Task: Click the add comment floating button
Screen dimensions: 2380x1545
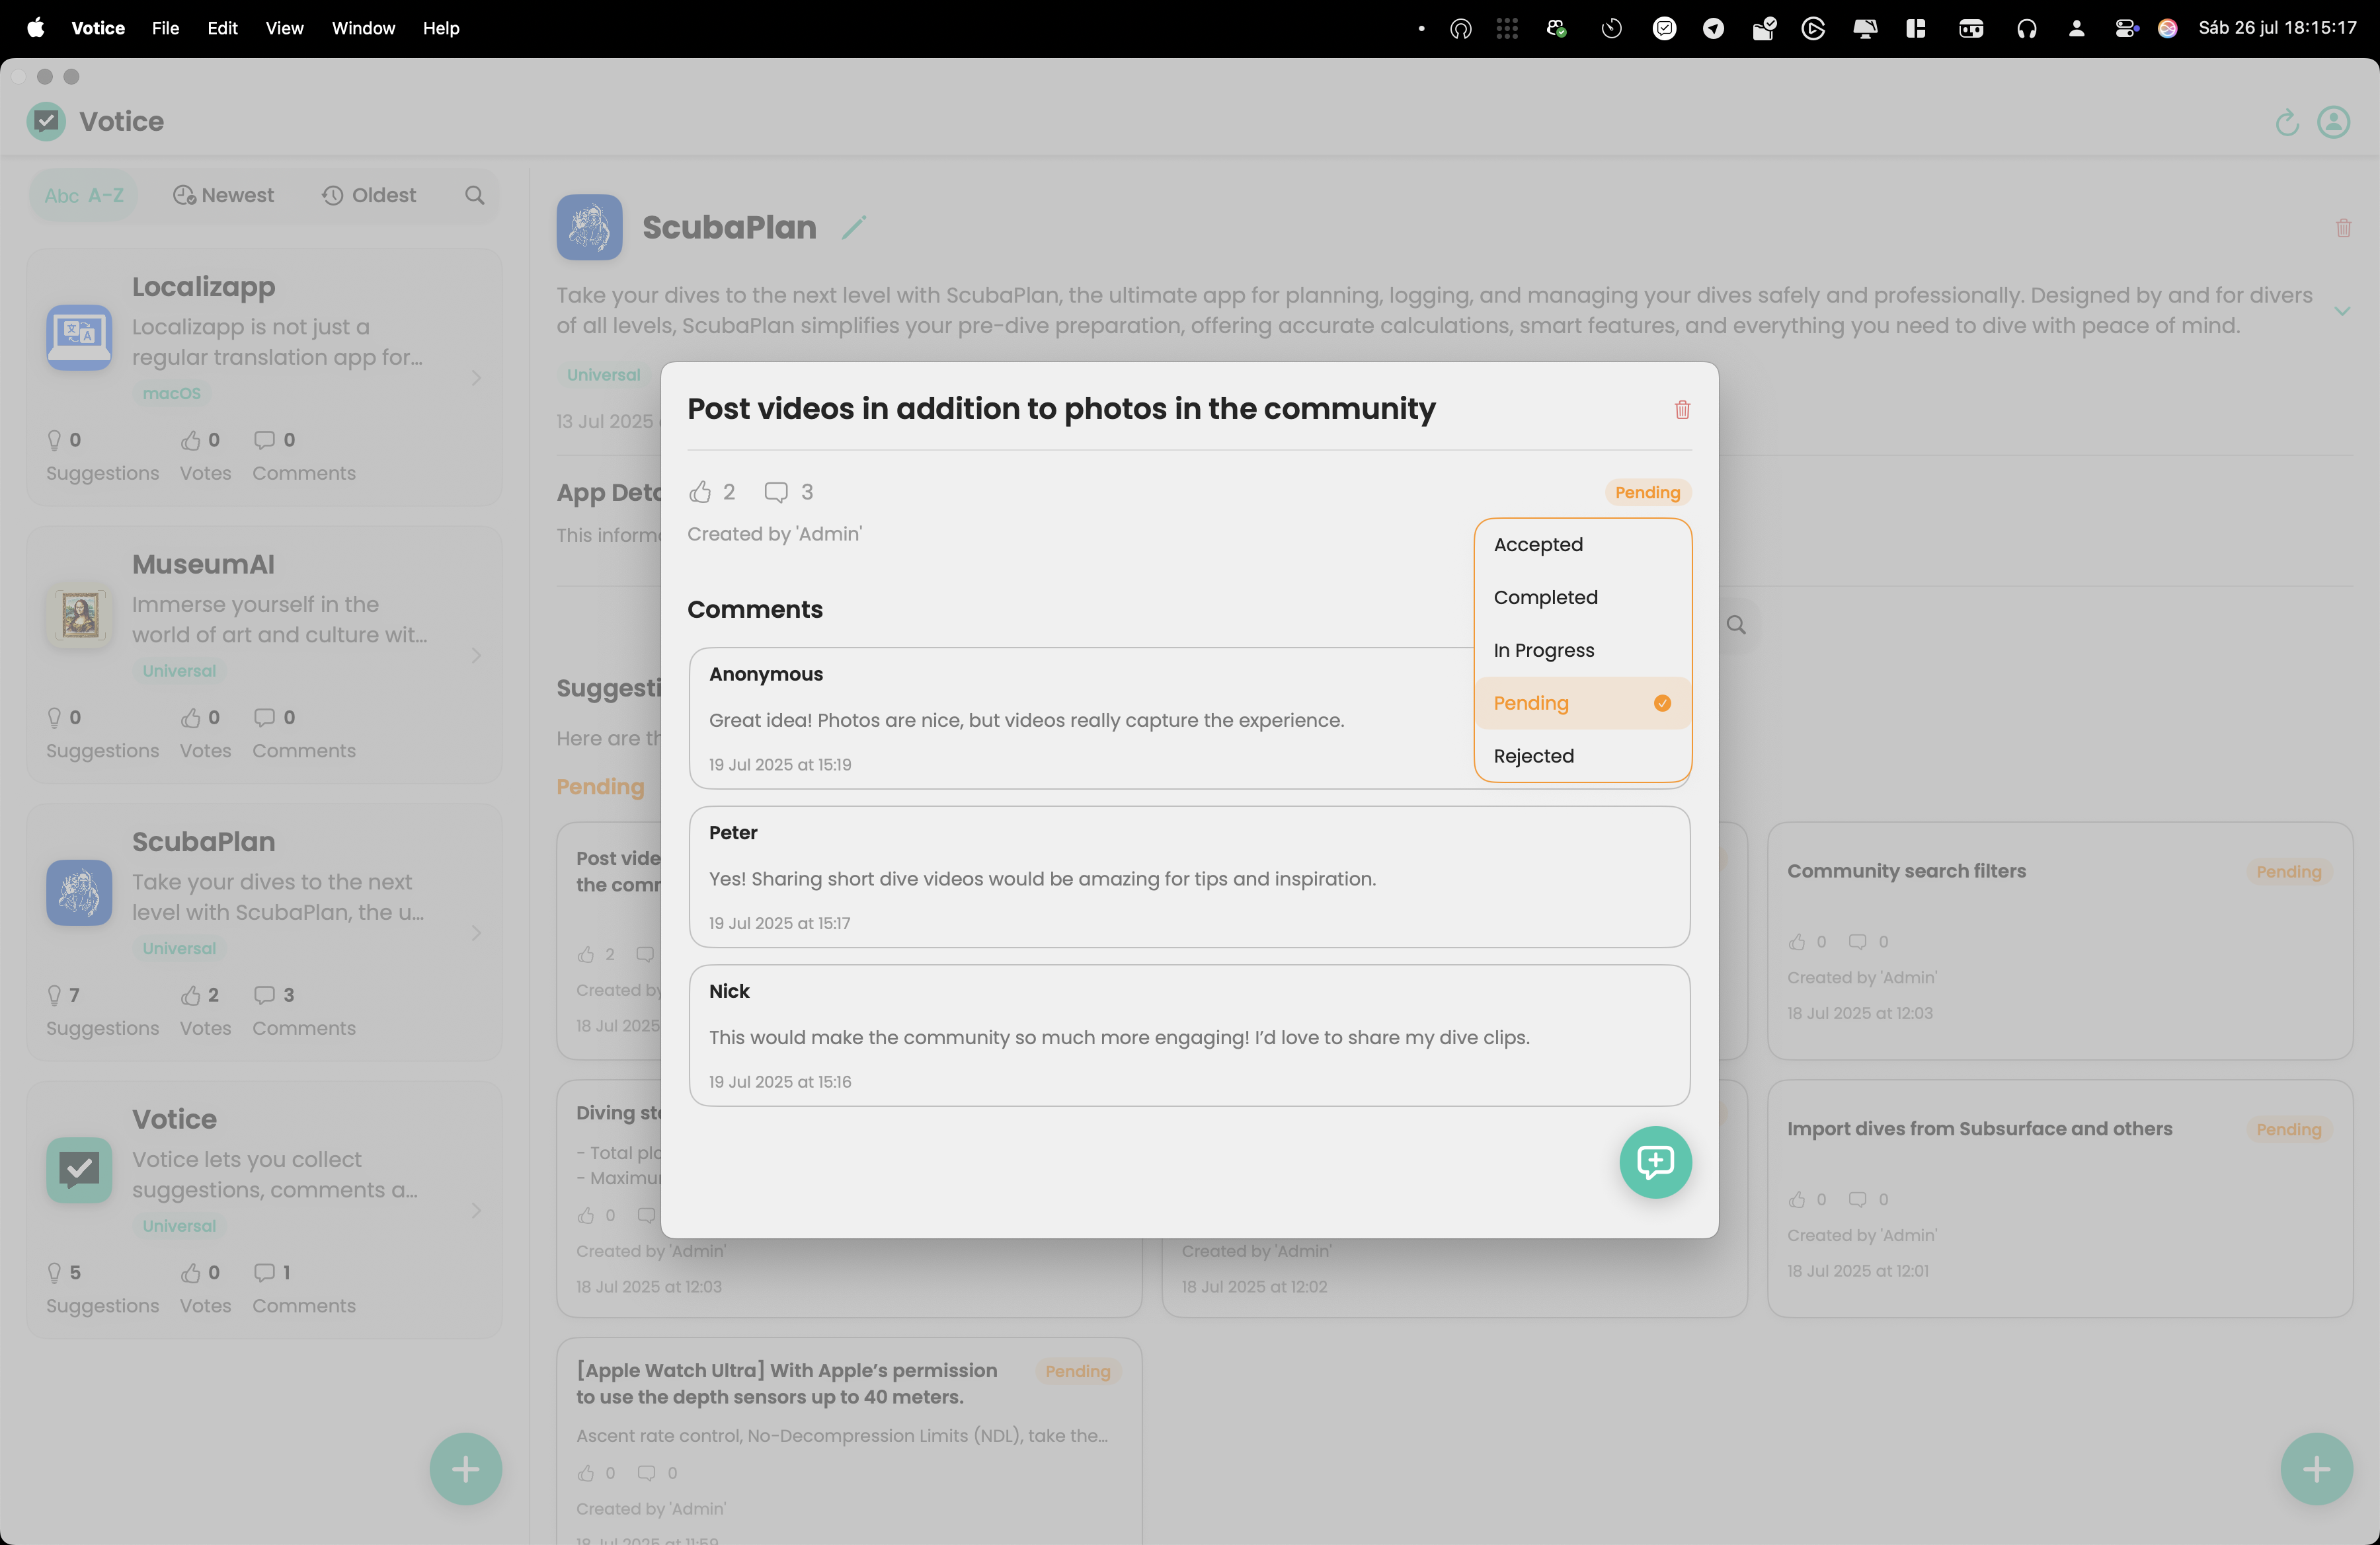Action: point(1655,1161)
